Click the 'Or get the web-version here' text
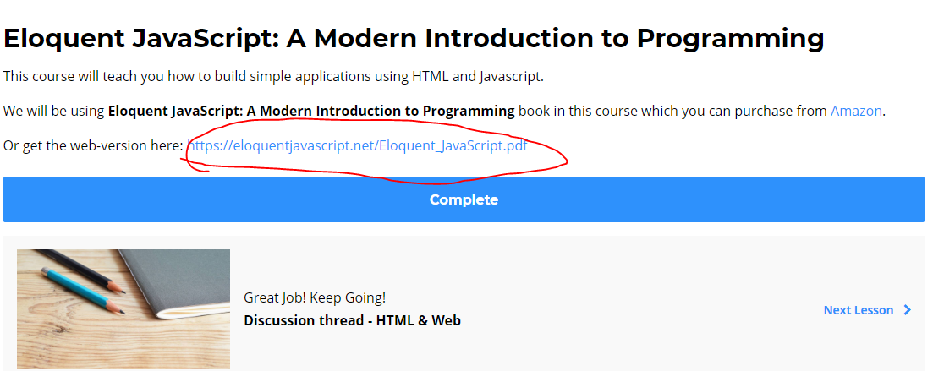The width and height of the screenshot is (933, 371). click(93, 145)
